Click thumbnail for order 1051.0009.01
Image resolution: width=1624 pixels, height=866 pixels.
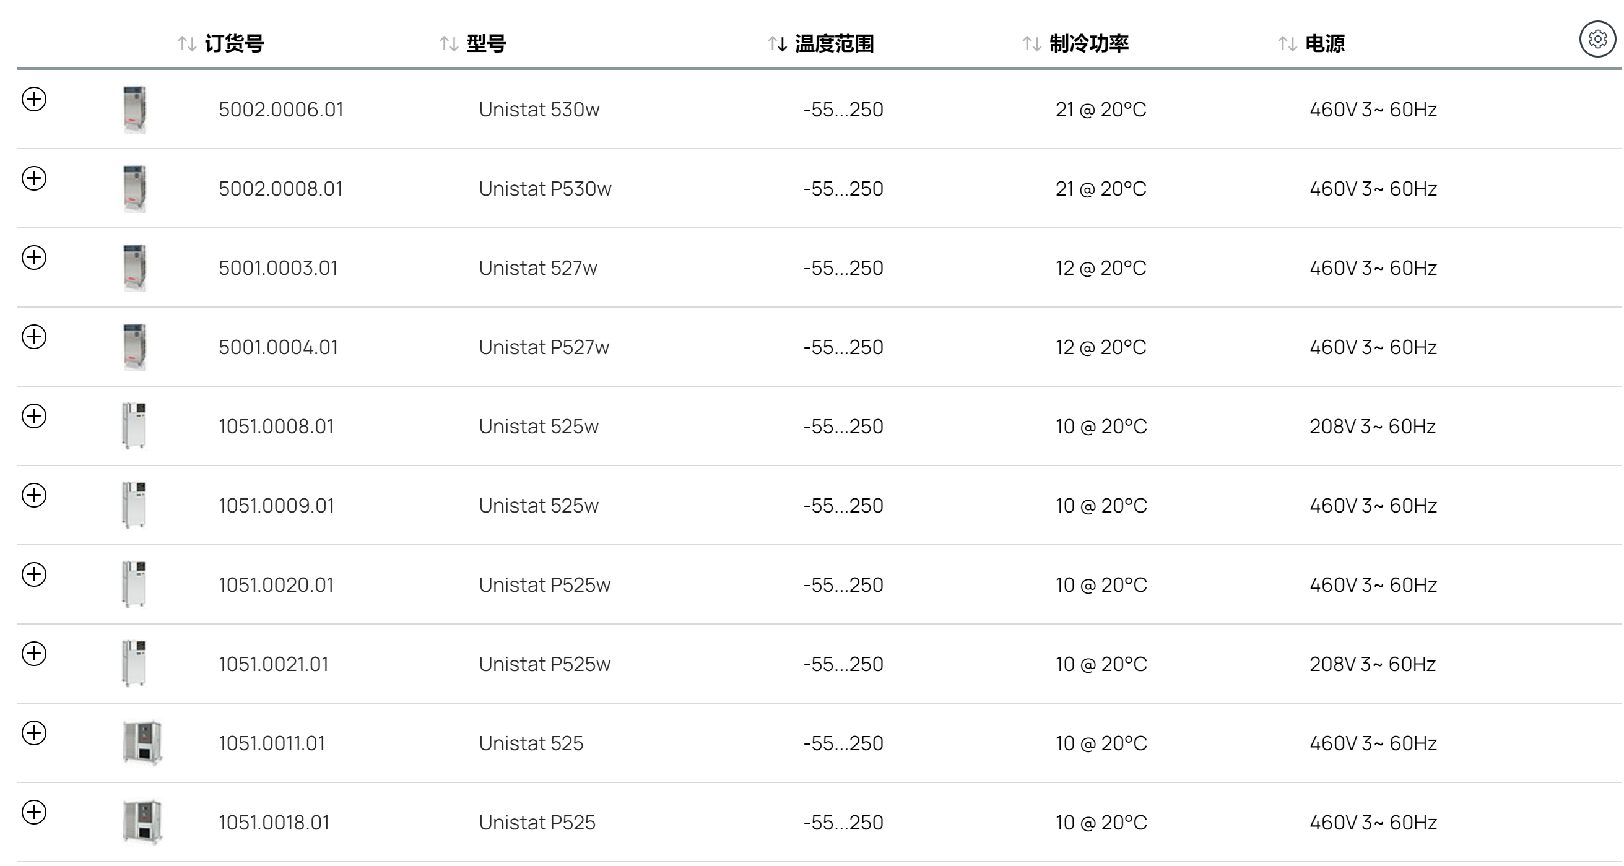pos(134,505)
